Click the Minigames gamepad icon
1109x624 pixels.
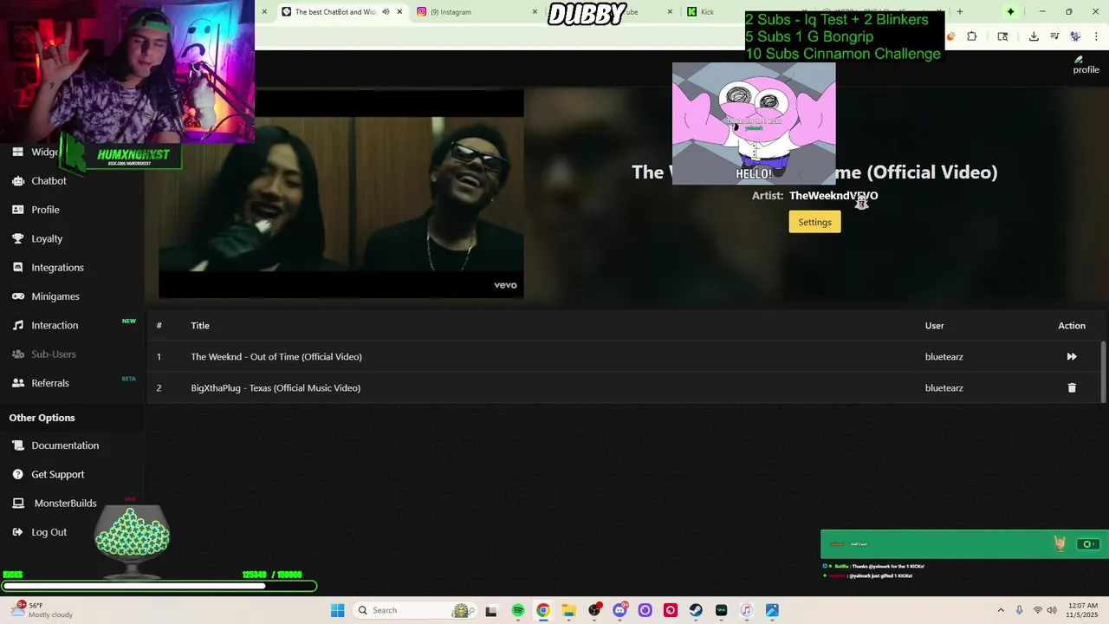click(17, 296)
